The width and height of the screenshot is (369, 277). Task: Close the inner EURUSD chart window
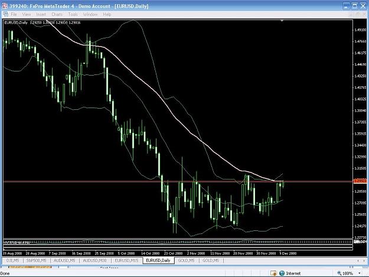pyautogui.click(x=364, y=14)
